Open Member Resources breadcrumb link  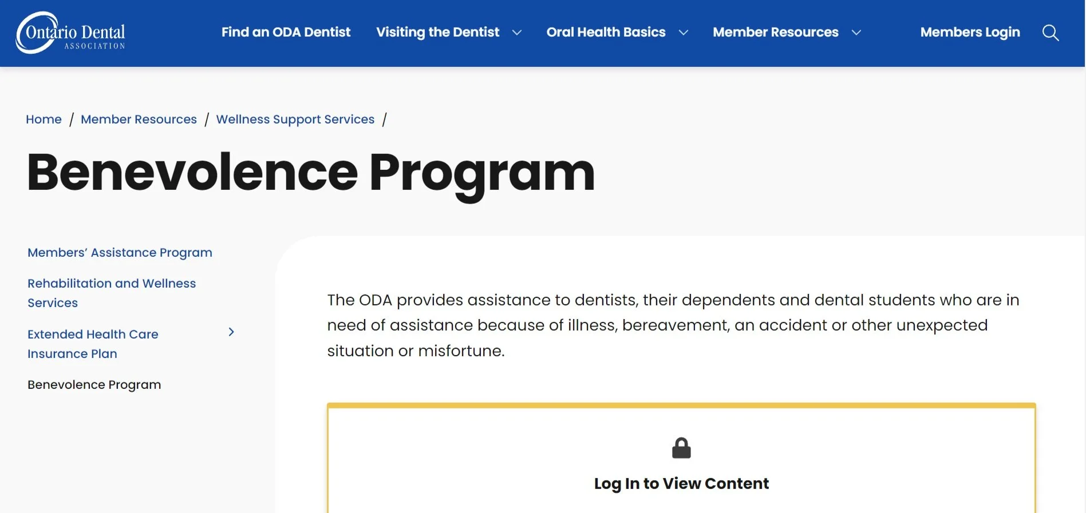[x=139, y=119]
